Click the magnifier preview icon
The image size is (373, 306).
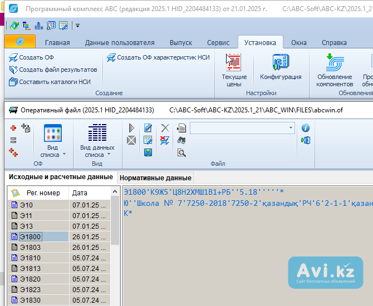click(181, 152)
